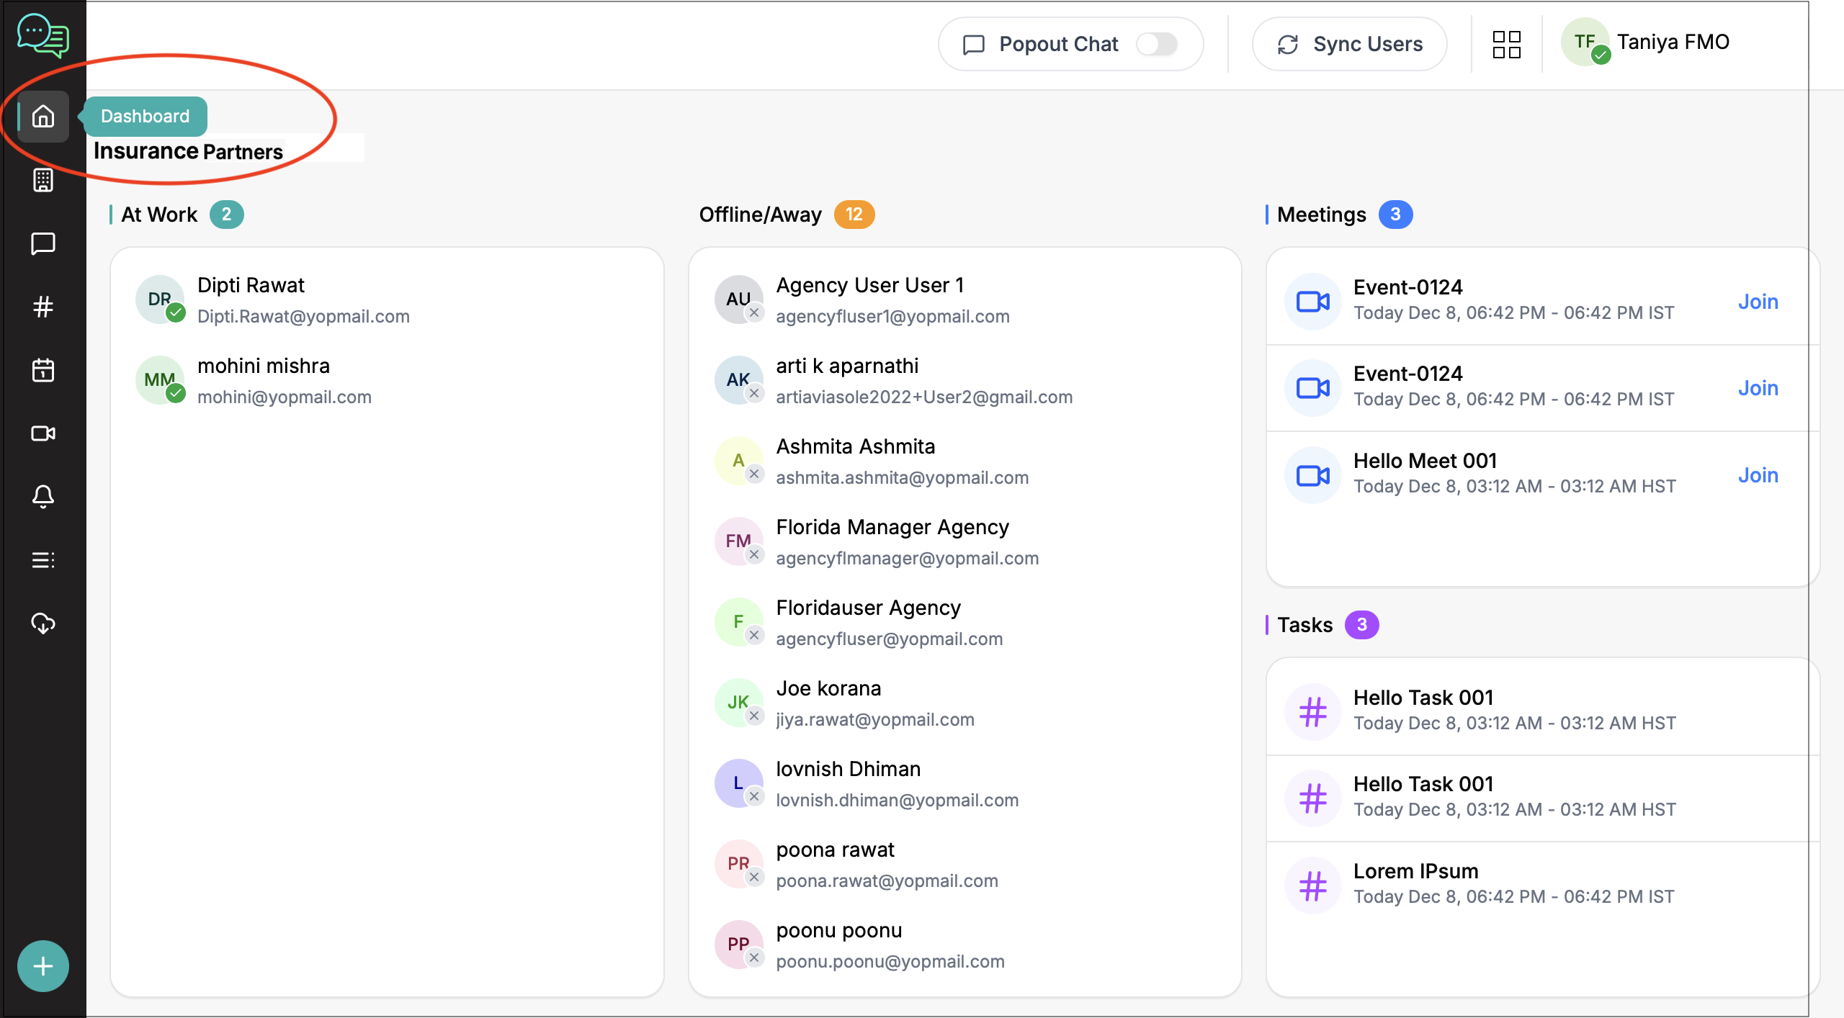This screenshot has height=1018, width=1844.
Task: Open the Dashboard home icon
Action: pos(43,116)
